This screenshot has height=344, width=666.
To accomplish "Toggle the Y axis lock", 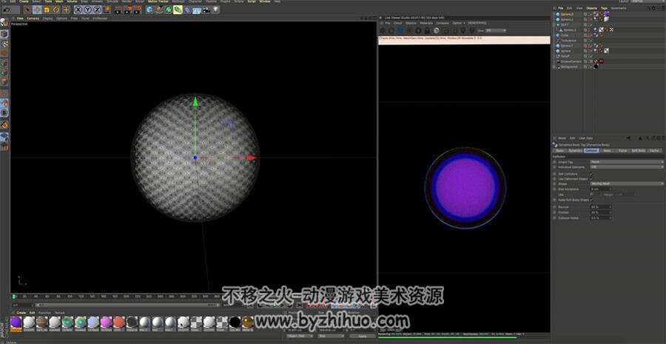I will 87,10.
